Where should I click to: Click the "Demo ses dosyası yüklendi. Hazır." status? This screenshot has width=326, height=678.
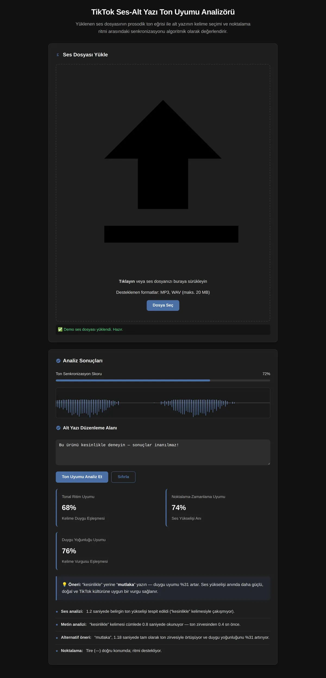point(93,329)
